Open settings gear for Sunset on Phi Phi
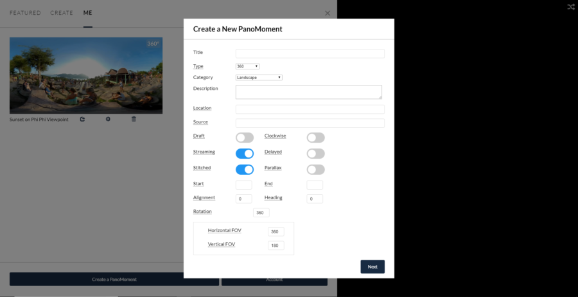 pyautogui.click(x=108, y=119)
